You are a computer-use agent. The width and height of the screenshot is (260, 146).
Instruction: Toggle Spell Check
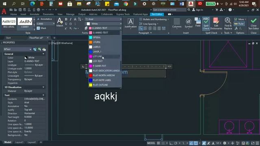(206, 24)
